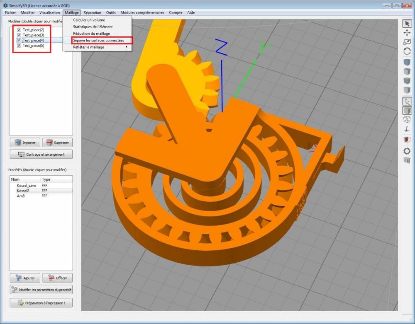
Task: Select the Am8 process
Action: click(x=41, y=196)
